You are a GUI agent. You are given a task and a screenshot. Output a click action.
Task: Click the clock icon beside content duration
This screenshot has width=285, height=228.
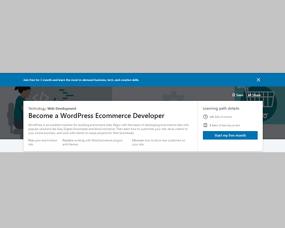[x=205, y=117]
